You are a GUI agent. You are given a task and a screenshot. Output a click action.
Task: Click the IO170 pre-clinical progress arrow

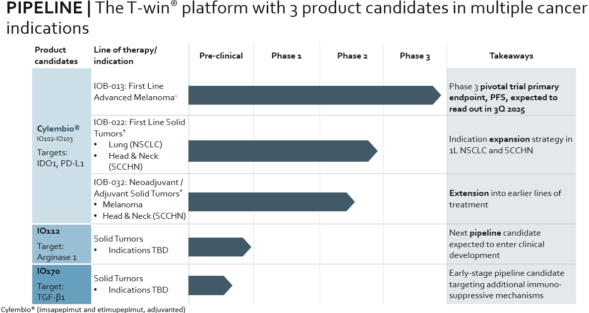(x=209, y=285)
